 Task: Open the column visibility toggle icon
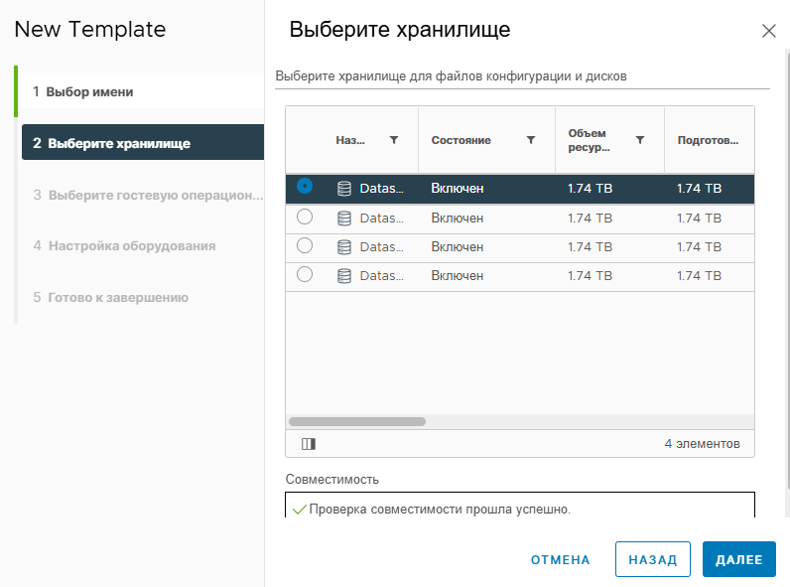click(x=309, y=444)
